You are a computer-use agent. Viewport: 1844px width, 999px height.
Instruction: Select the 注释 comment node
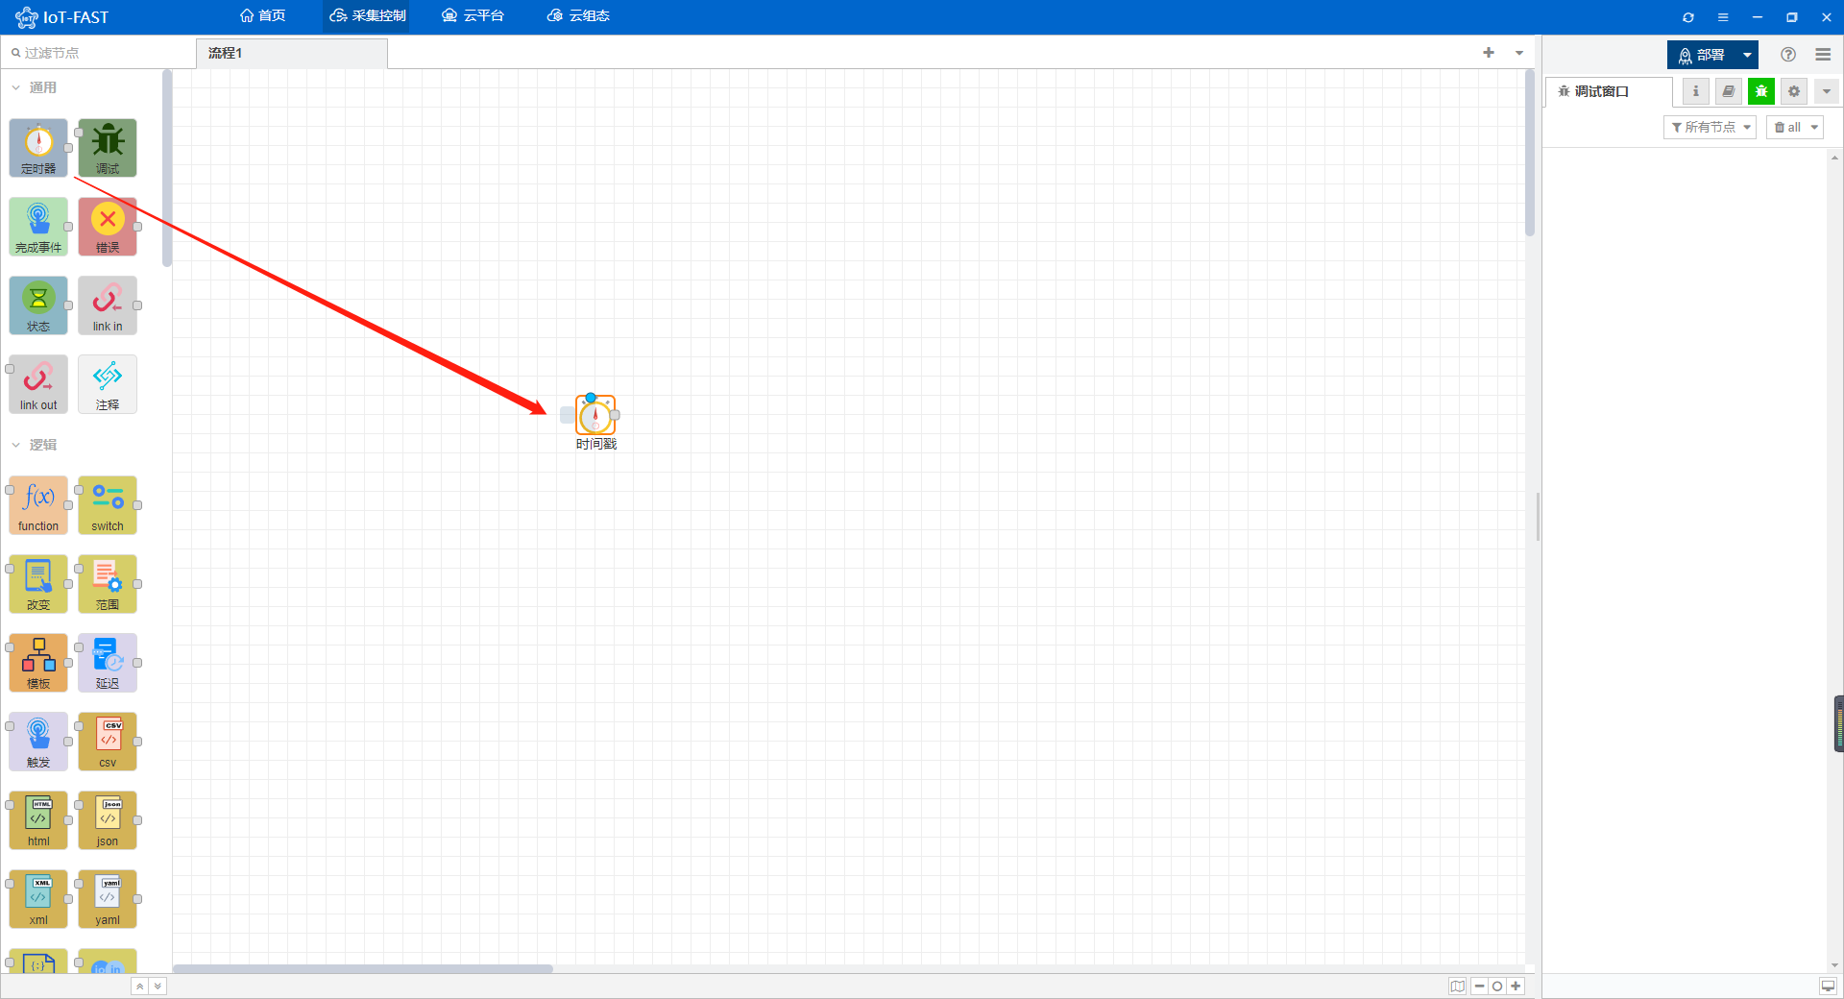point(108,384)
